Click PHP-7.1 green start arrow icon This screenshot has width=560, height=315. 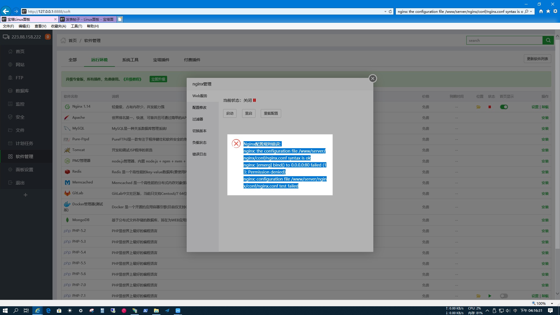[x=490, y=296]
